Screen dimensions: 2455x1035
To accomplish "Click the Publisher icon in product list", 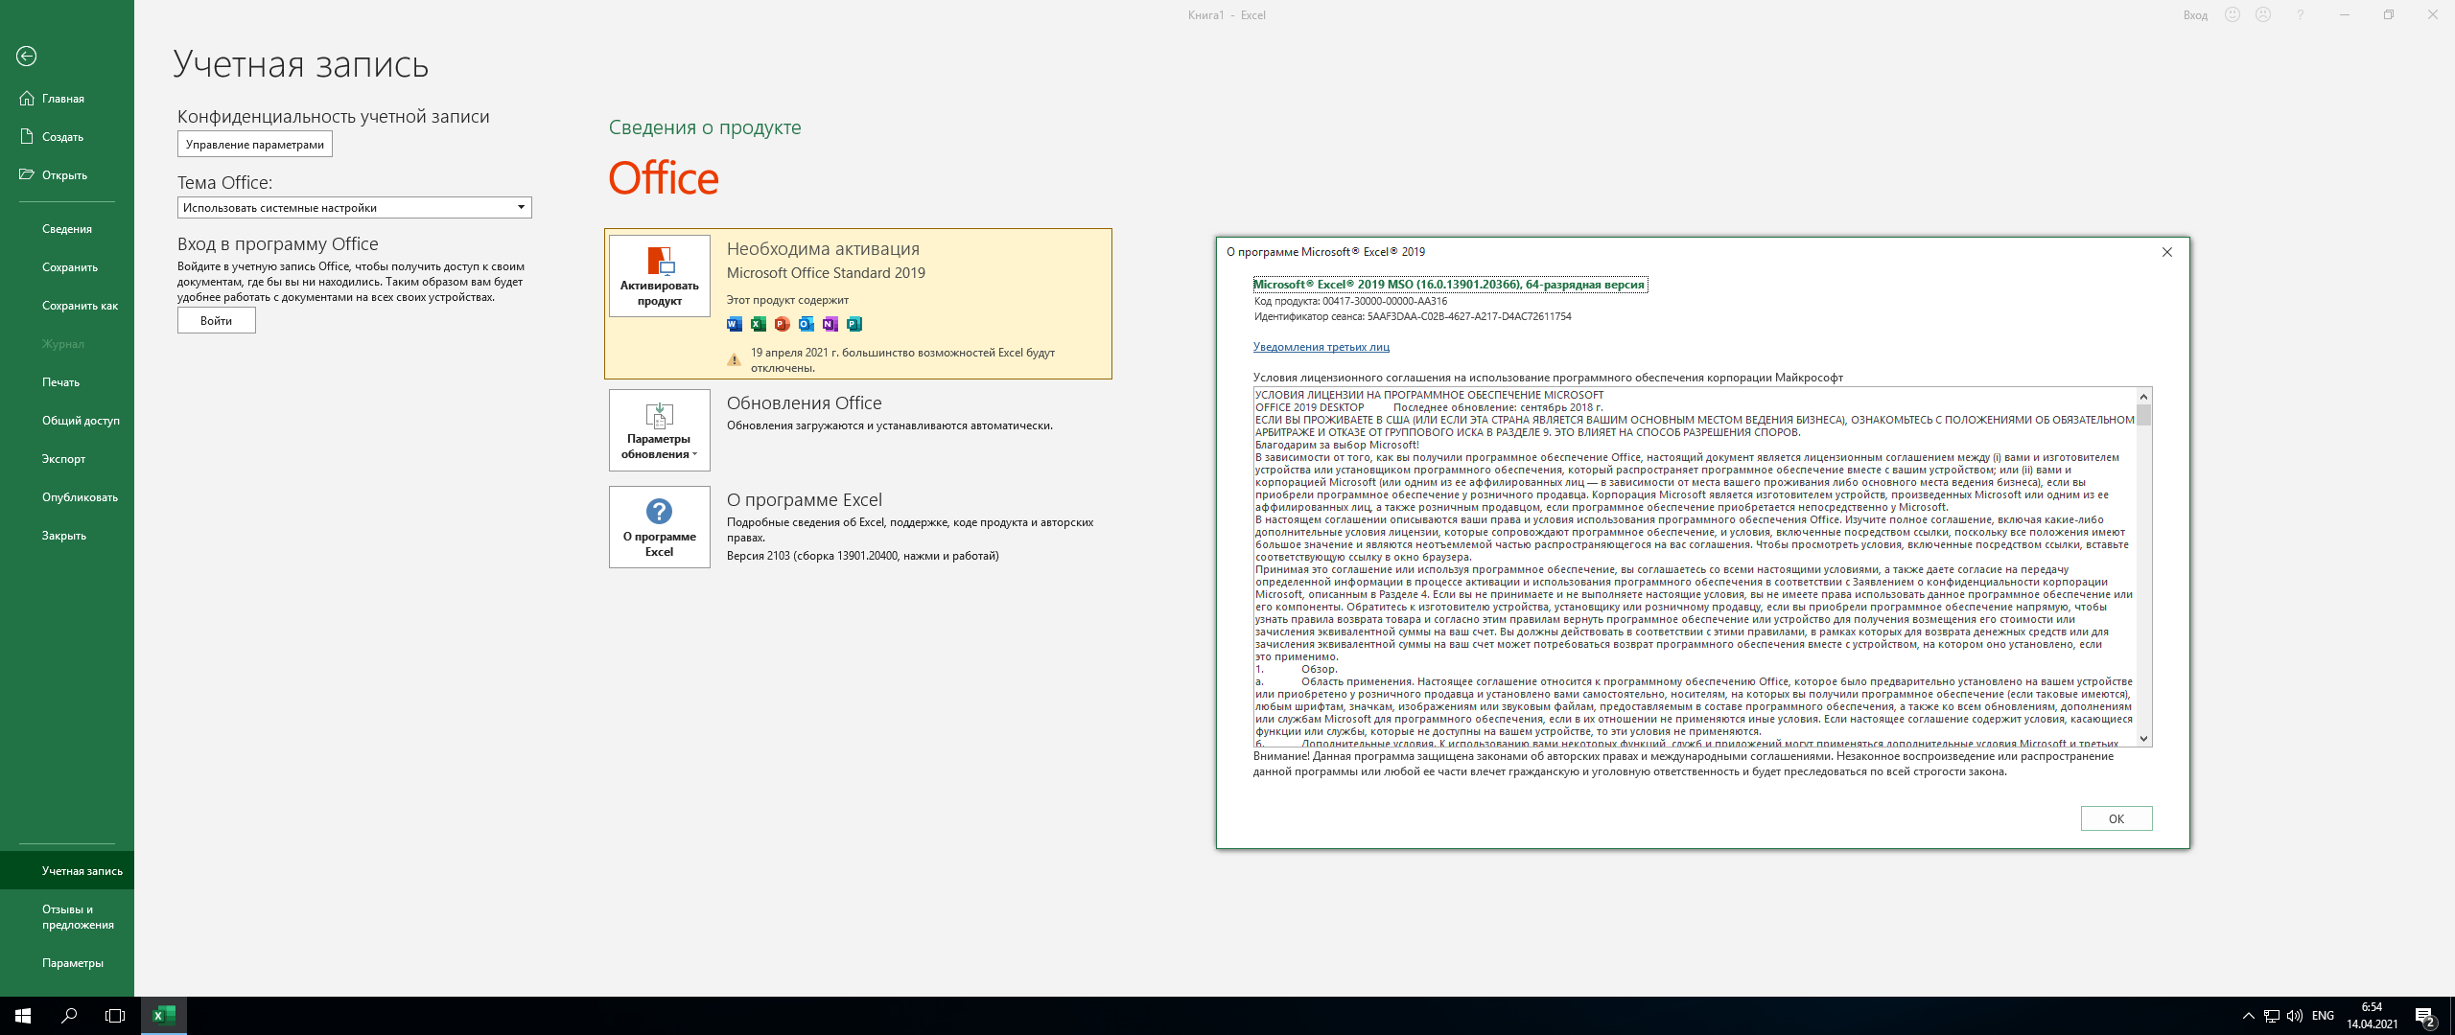I will click(854, 324).
